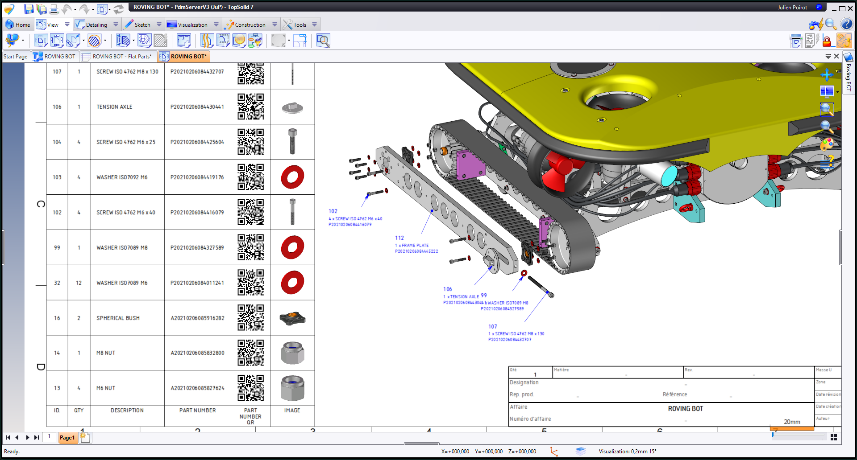Click the search magnifier next to help

(x=831, y=24)
